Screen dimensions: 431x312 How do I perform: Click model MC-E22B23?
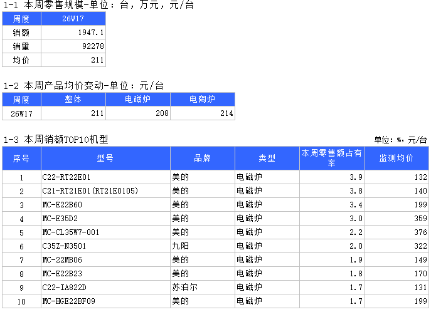[x=62, y=274]
